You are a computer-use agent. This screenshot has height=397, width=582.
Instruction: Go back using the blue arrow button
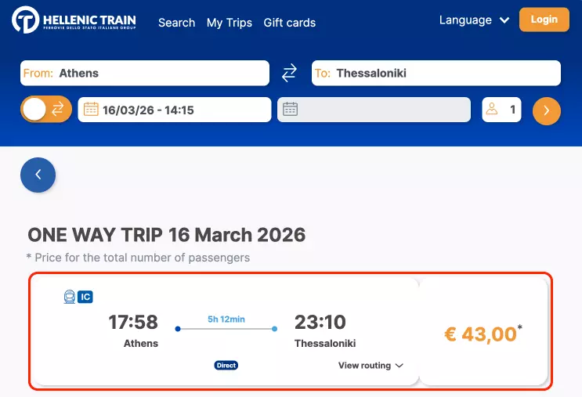pyautogui.click(x=38, y=175)
